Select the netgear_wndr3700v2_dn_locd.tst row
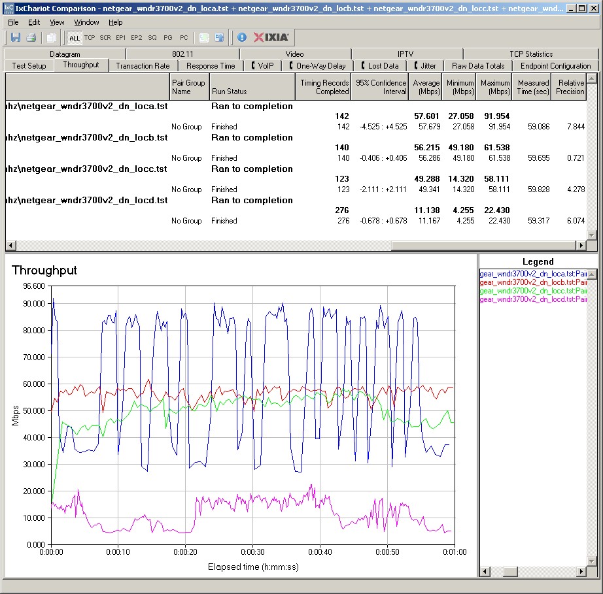The image size is (603, 594). pos(296,200)
